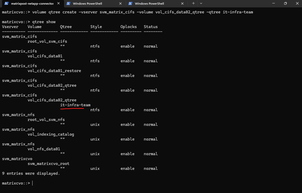302x193 pixels.
Task: Click PowerShell icon on matrixpost-netapp-connector tab
Action: click(6, 4)
